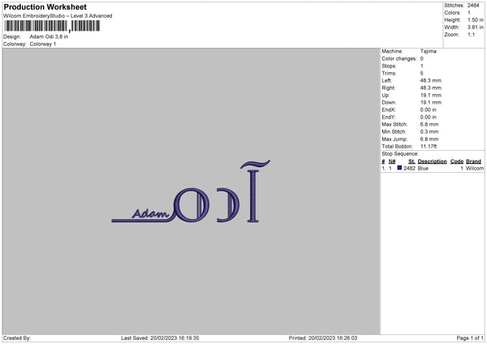Click the 'Trims:' label

pos(389,73)
